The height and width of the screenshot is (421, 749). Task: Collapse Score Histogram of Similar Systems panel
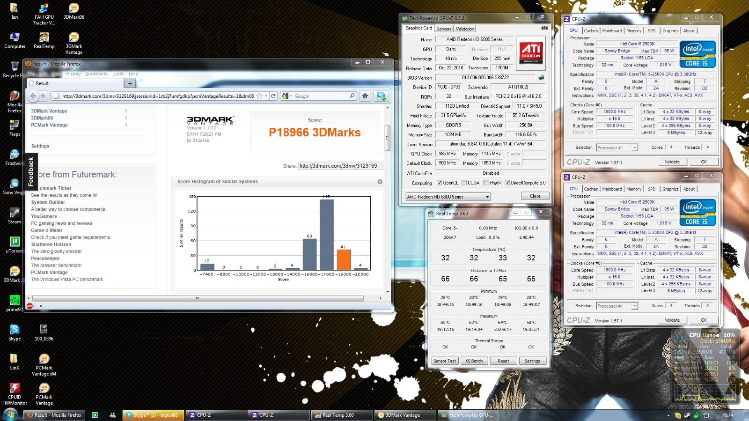point(380,182)
